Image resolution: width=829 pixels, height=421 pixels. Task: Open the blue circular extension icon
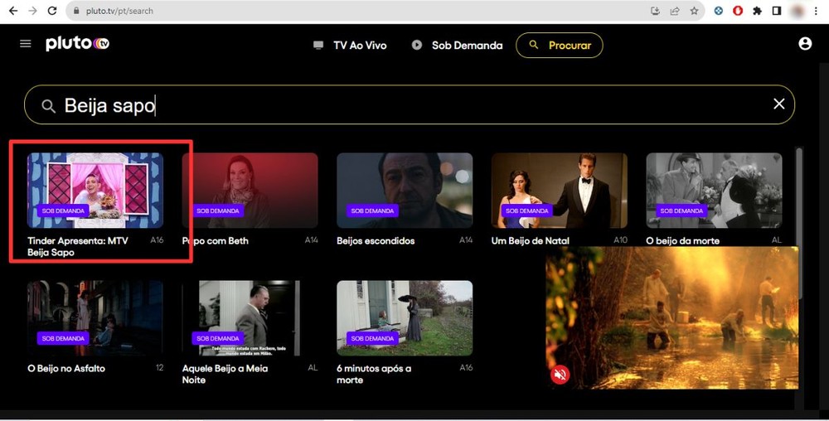tap(719, 11)
